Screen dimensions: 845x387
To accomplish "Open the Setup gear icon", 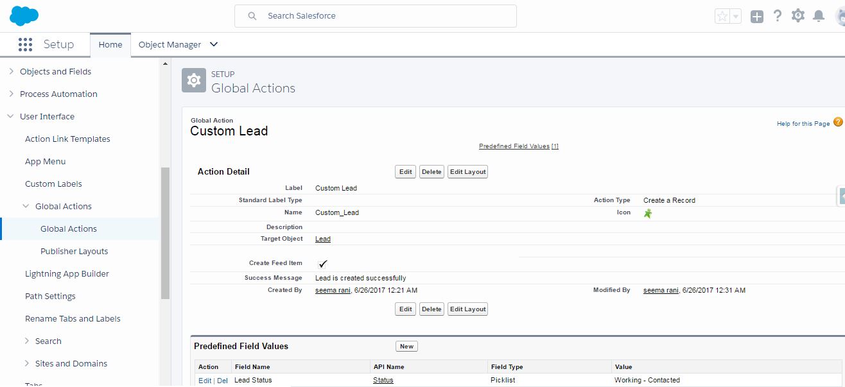I will pyautogui.click(x=797, y=15).
